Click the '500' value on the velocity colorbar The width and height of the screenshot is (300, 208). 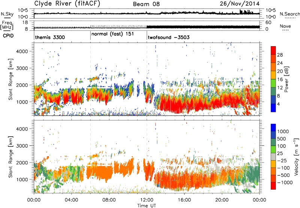[282, 139]
